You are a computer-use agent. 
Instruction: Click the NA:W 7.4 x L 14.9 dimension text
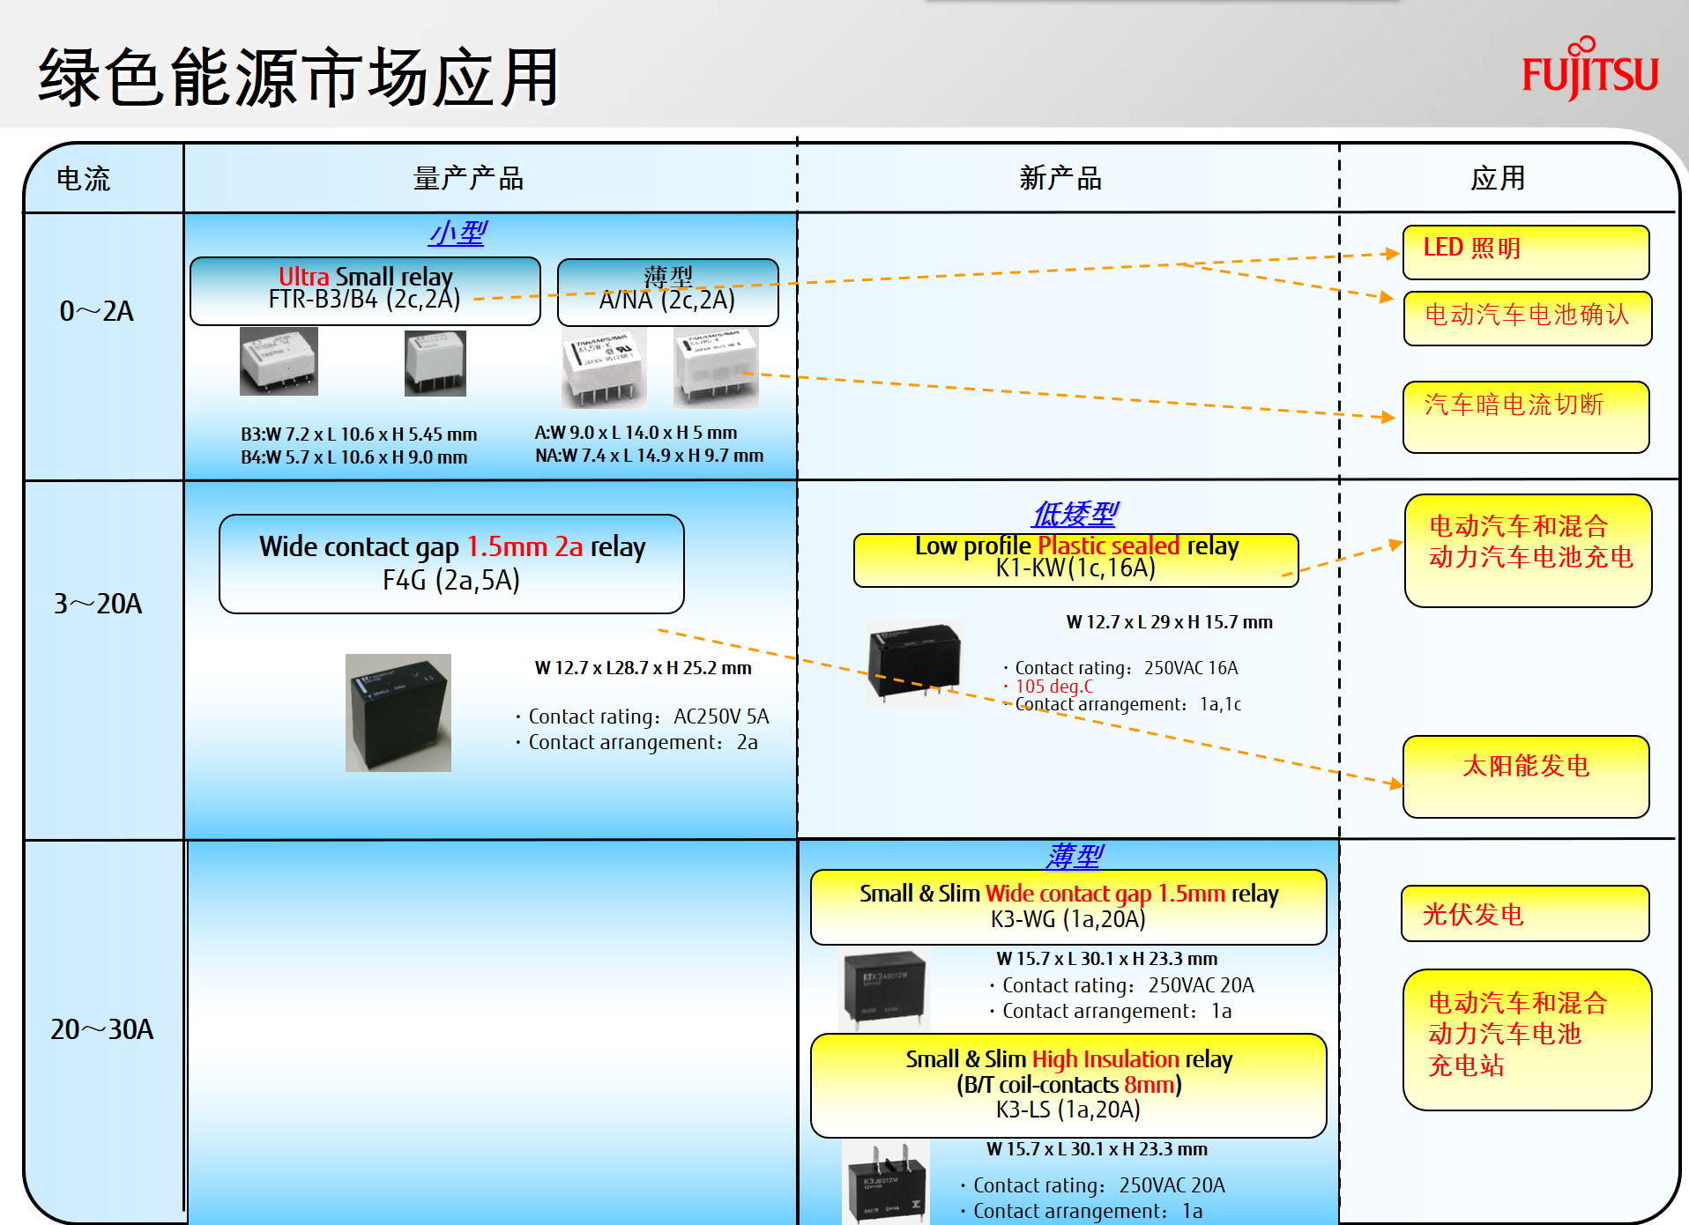pyautogui.click(x=649, y=456)
